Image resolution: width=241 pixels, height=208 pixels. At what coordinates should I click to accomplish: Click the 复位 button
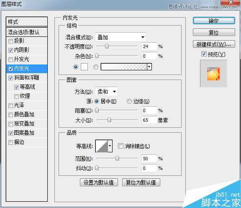coord(214,33)
